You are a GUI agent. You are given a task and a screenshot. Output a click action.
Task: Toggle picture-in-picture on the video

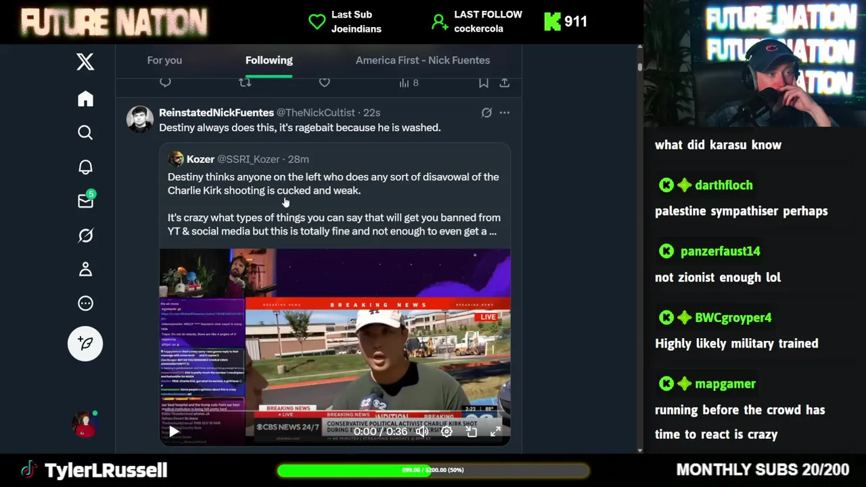tap(472, 432)
